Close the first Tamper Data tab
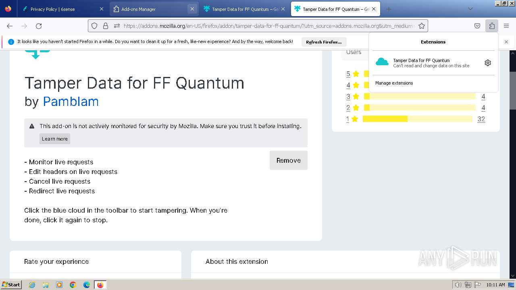The width and height of the screenshot is (516, 290). (283, 9)
